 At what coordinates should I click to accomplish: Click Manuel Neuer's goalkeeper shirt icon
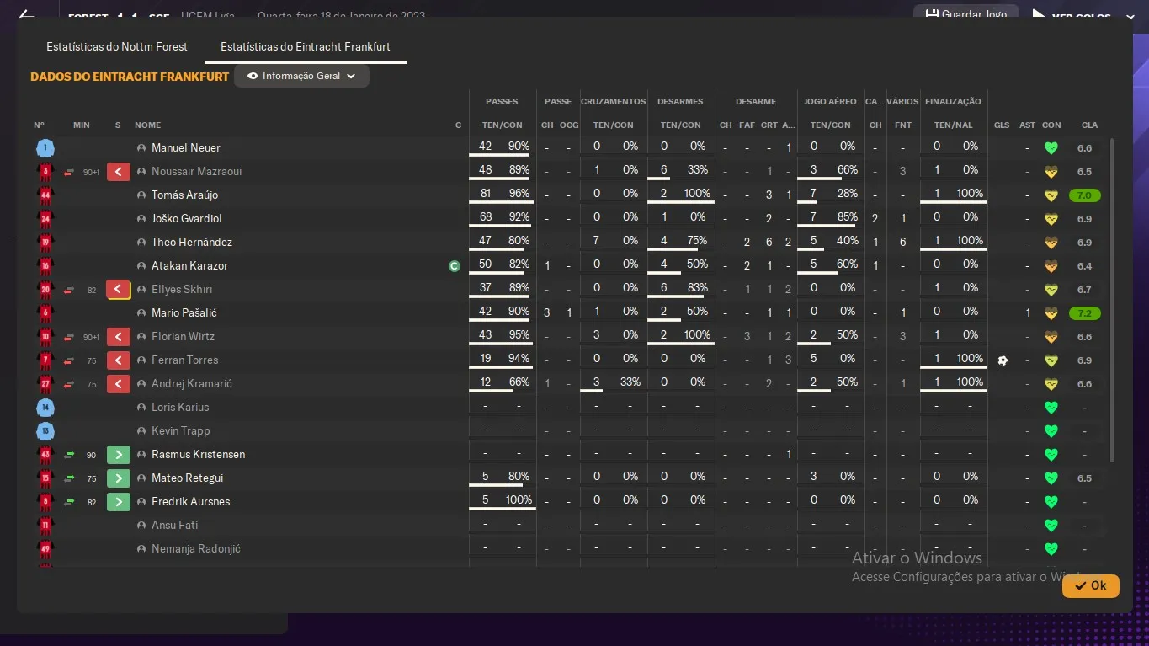[45, 148]
